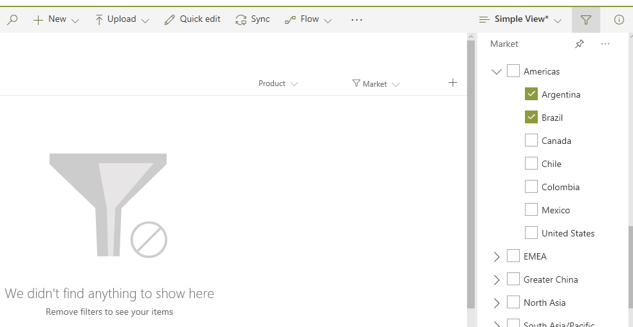Open the information details pane icon
This screenshot has height=327, width=633.
(619, 20)
